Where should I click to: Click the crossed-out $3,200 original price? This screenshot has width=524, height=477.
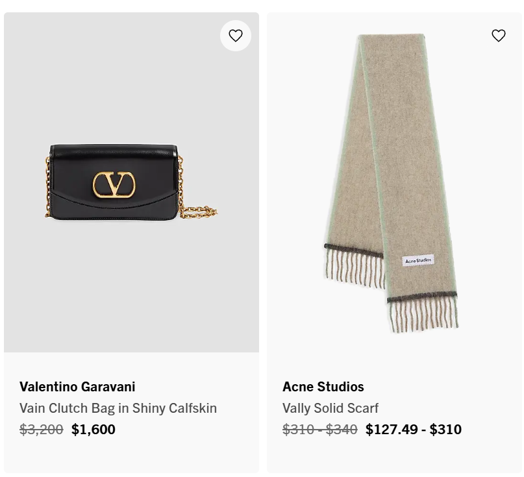(x=41, y=429)
